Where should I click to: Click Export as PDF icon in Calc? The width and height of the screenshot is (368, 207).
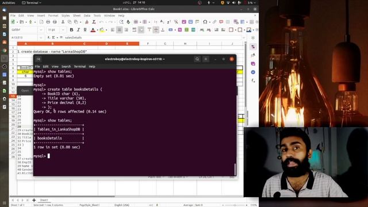coord(41,22)
